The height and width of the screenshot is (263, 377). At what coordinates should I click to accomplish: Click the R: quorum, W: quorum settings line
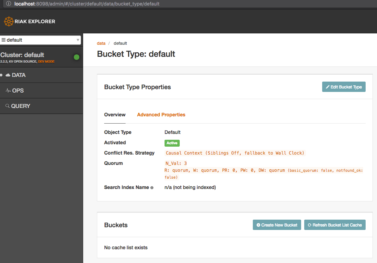coord(264,174)
